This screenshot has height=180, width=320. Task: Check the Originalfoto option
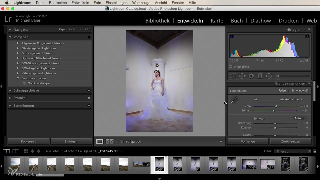231,67
